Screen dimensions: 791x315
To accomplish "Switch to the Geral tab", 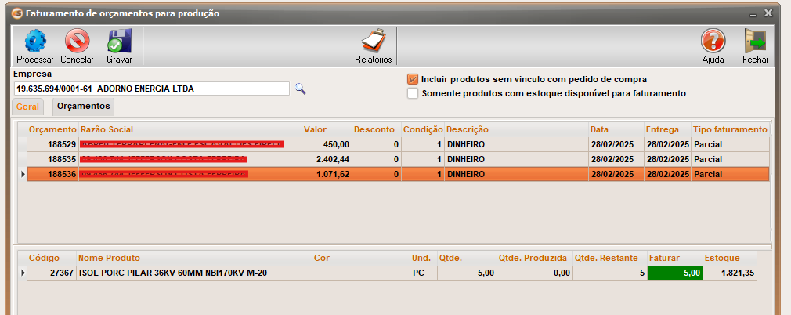I will [28, 107].
